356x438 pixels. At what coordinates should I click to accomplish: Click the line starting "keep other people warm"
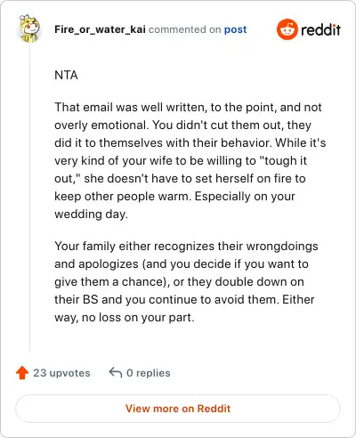pyautogui.click(x=174, y=197)
